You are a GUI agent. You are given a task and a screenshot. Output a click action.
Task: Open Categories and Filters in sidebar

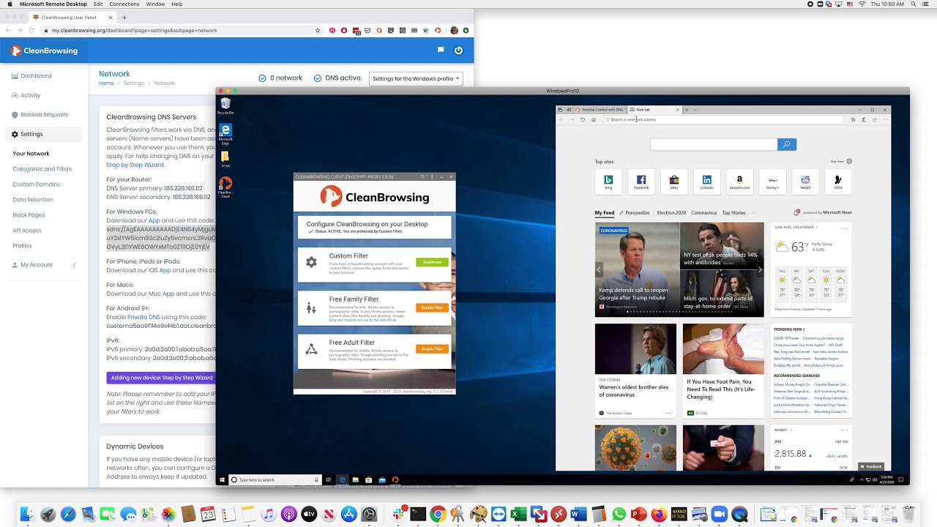pyautogui.click(x=42, y=169)
